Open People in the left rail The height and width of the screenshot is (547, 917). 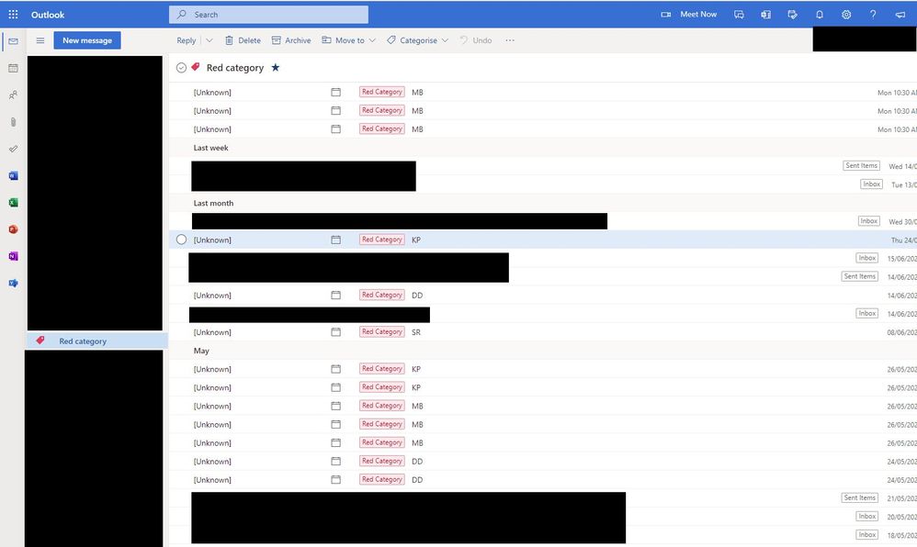(x=13, y=95)
